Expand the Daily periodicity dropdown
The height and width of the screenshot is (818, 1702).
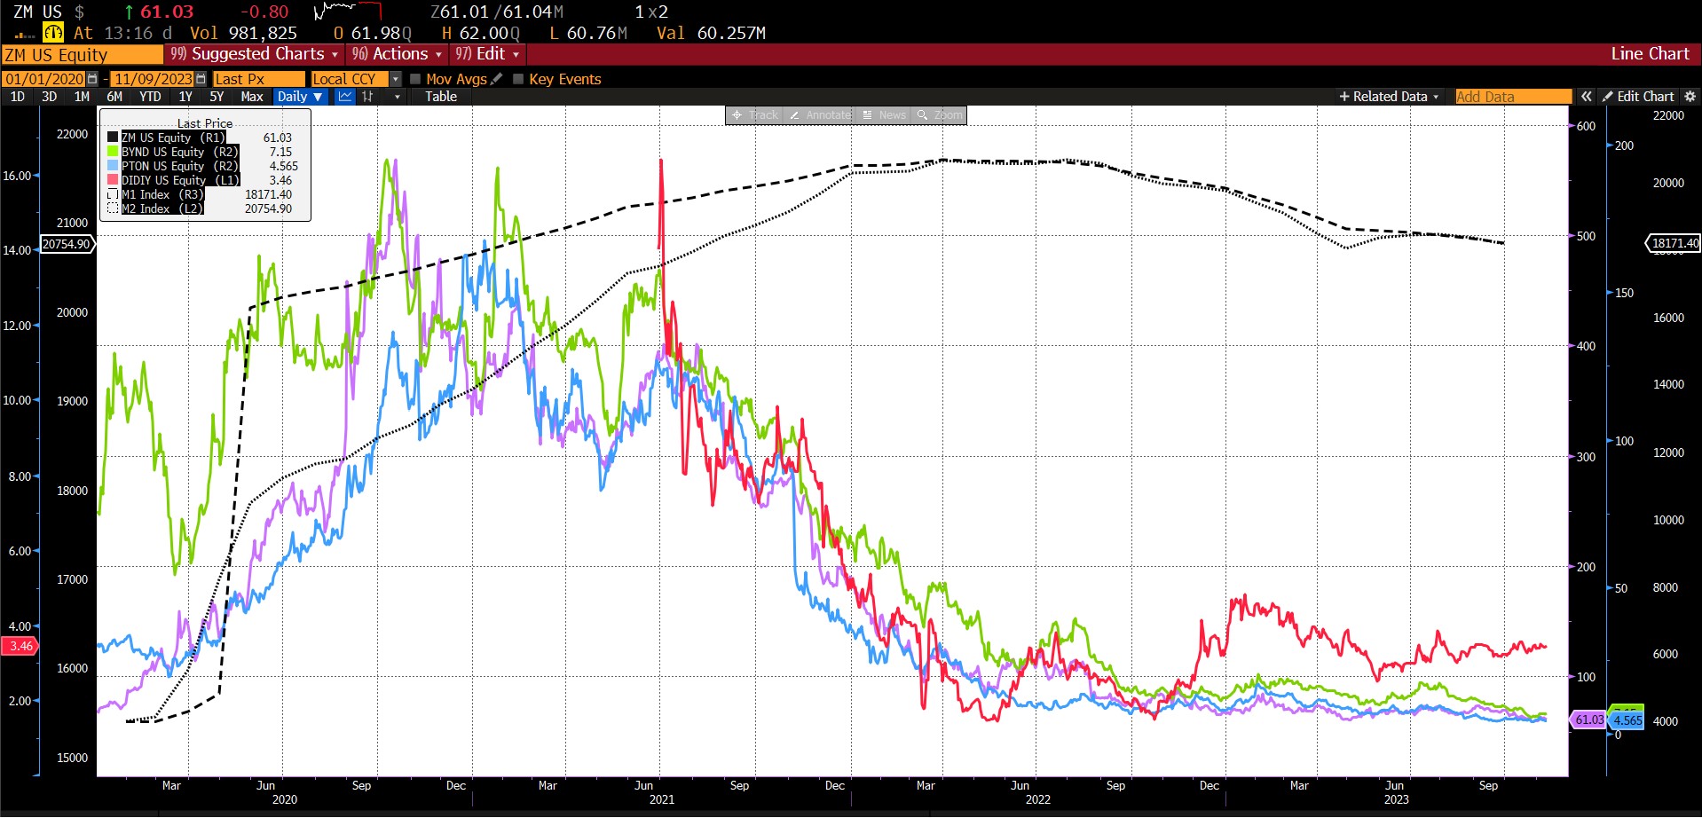tap(299, 97)
